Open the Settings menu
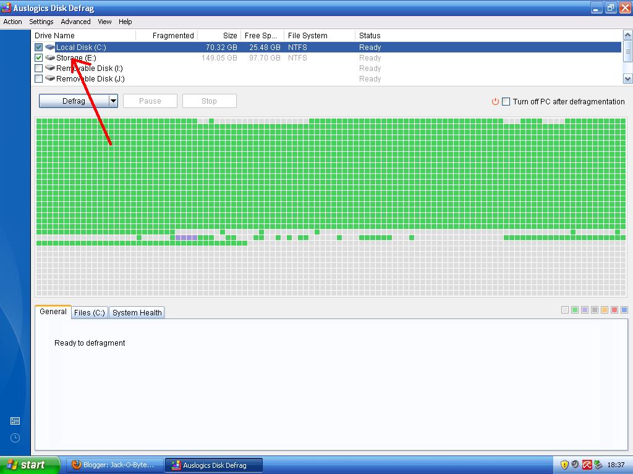633x474 pixels. tap(41, 22)
